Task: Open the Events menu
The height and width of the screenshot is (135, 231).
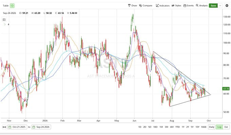Action: (x=189, y=5)
